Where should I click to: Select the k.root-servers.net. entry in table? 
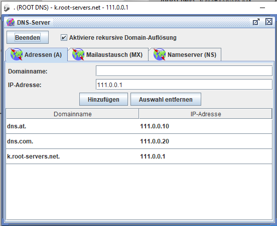(x=139, y=157)
